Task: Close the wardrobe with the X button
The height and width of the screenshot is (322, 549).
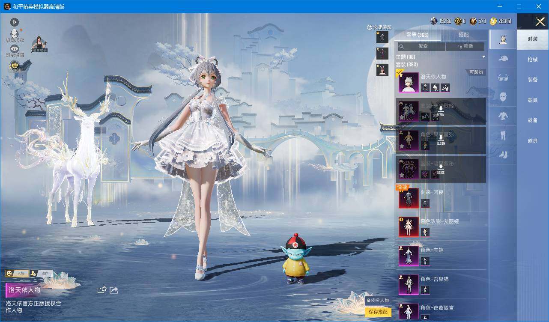Action: [540, 21]
